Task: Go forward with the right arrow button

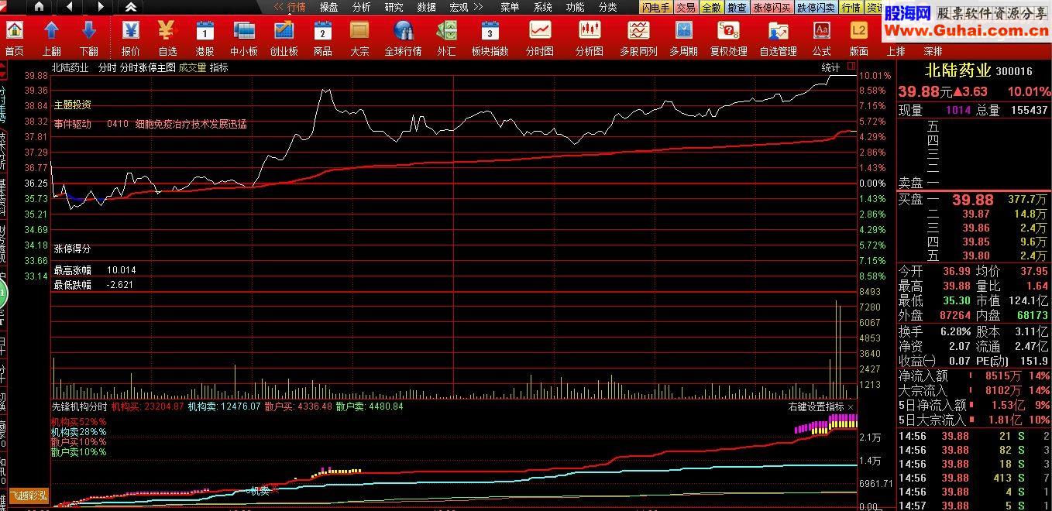Action: [x=100, y=7]
